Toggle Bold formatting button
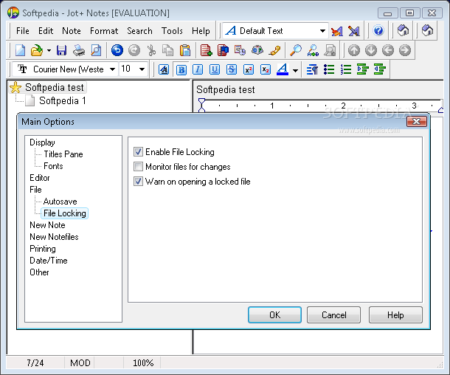The width and height of the screenshot is (450, 375). (x=181, y=69)
